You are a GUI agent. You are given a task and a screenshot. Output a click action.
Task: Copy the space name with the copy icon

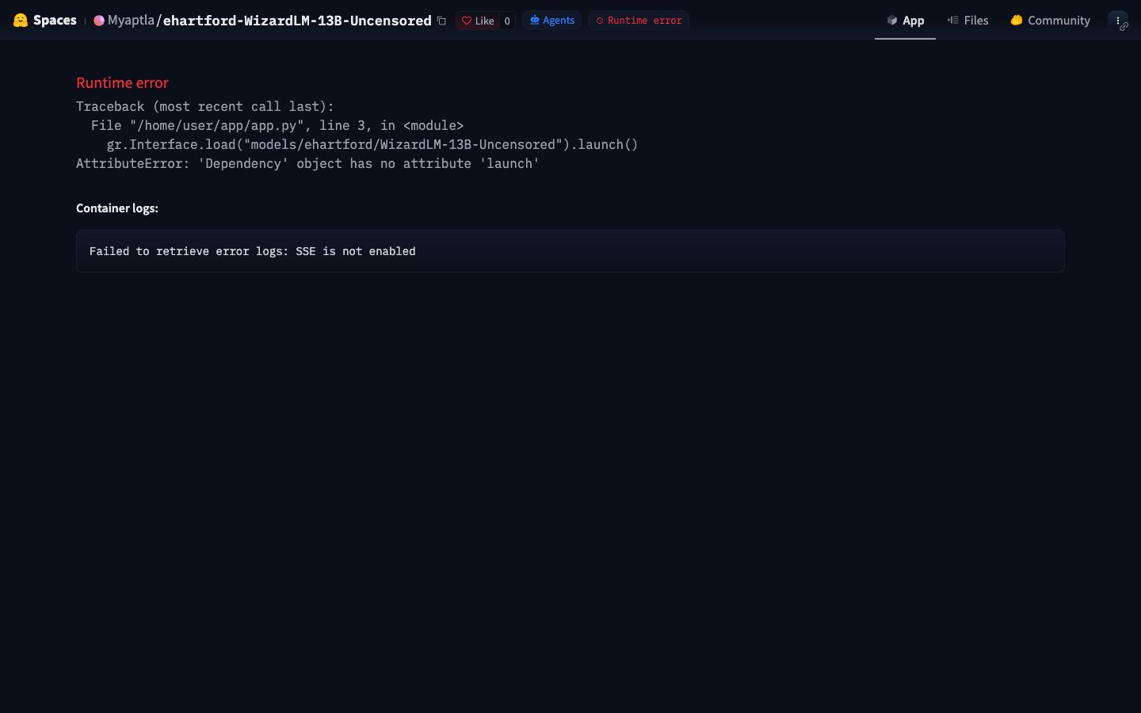pos(441,21)
